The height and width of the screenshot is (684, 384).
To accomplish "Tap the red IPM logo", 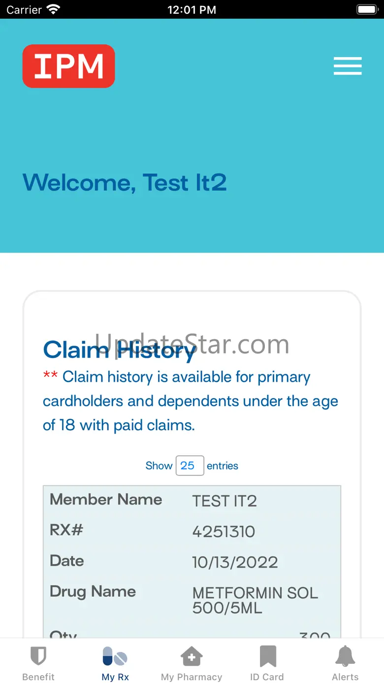I will [x=68, y=66].
